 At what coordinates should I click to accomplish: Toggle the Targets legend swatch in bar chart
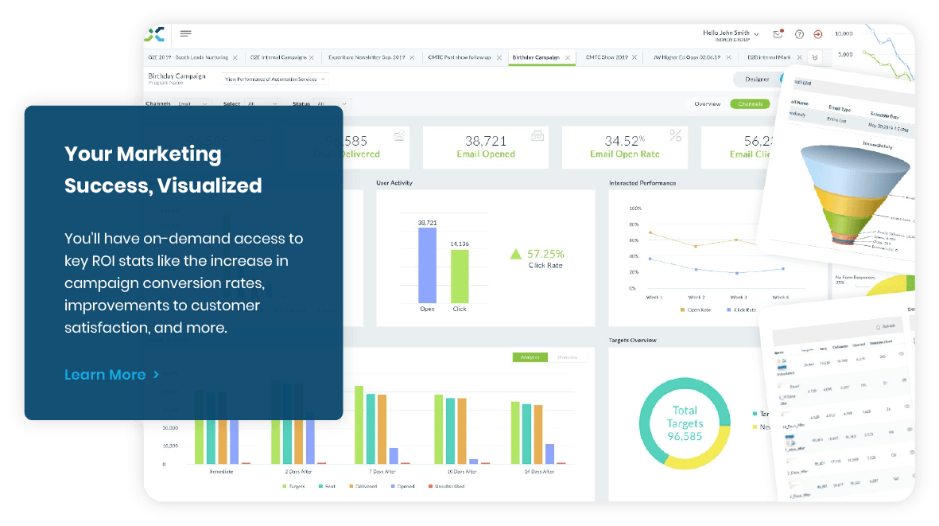pos(285,486)
